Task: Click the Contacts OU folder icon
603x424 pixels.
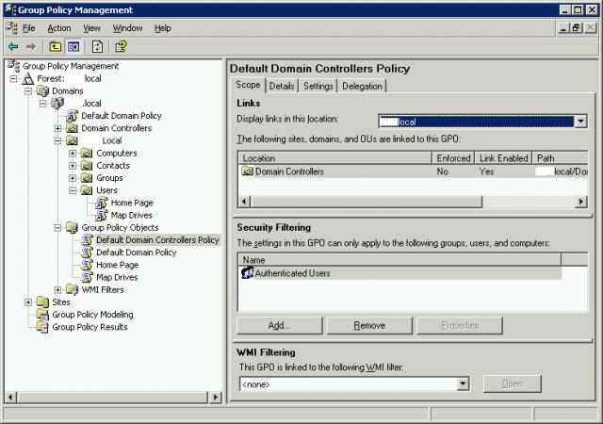Action: (87, 166)
